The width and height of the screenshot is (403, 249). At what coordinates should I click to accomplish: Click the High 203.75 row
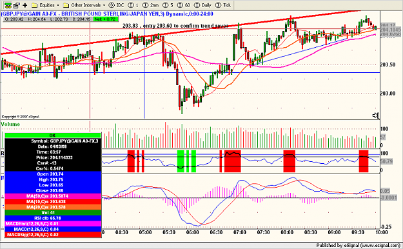(53, 180)
